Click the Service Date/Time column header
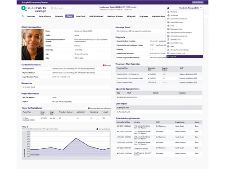The height and width of the screenshot is (169, 225). 123,122
